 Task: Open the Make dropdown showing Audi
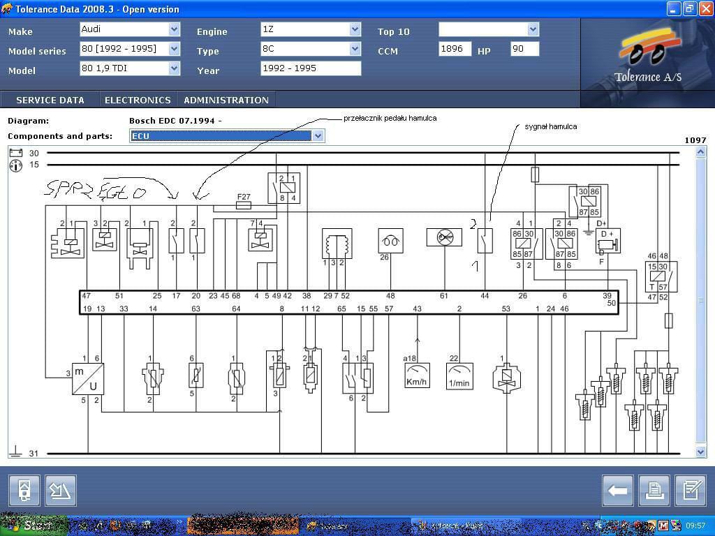tap(130, 29)
